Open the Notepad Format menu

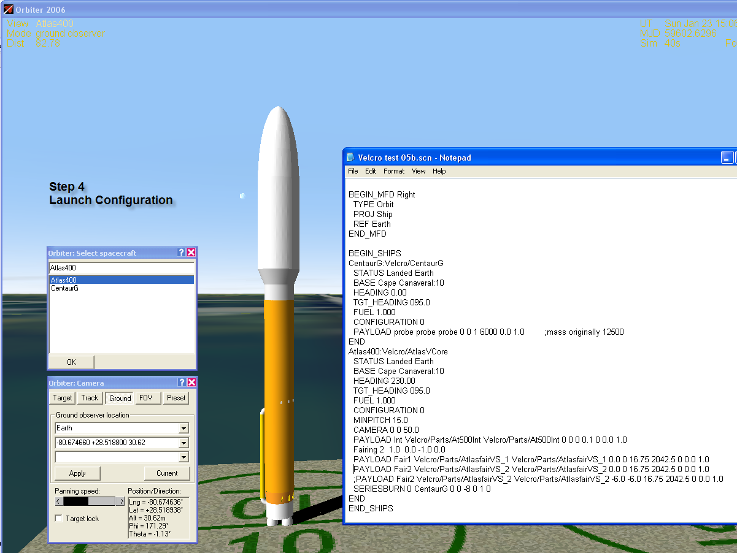394,171
